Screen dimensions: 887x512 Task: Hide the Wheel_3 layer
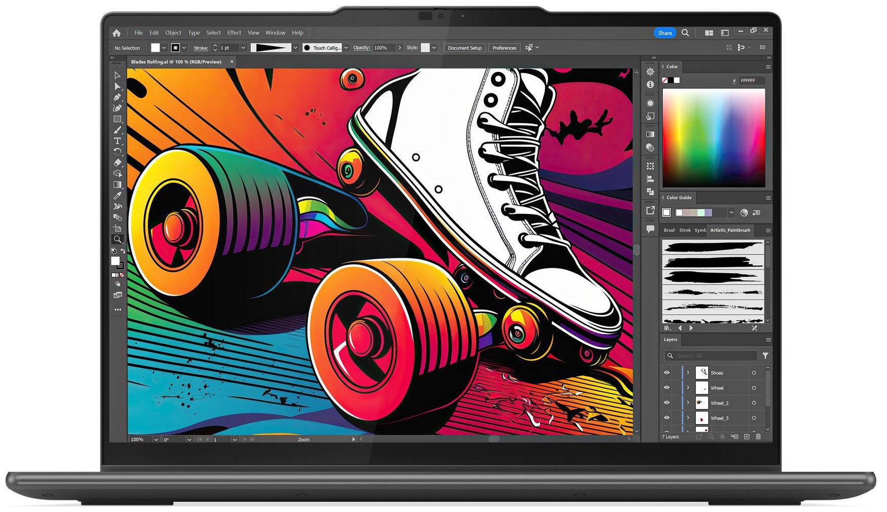667,418
